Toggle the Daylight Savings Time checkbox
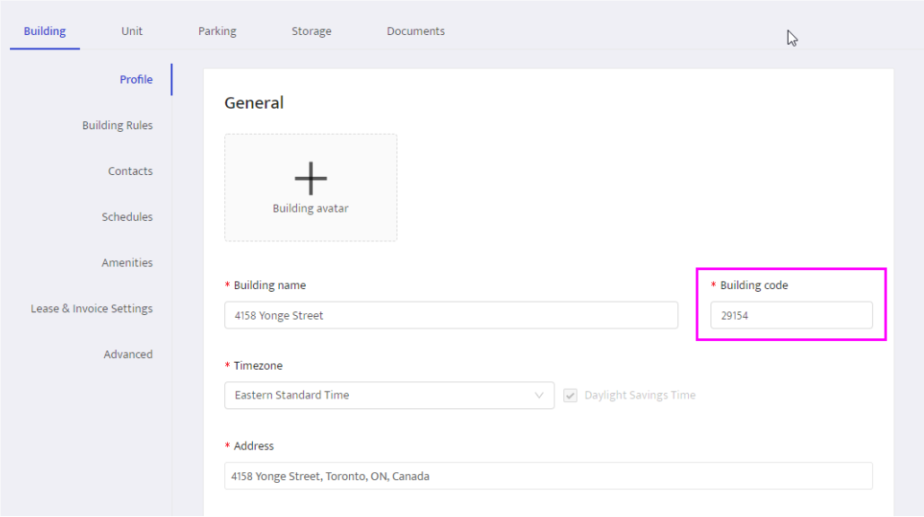This screenshot has height=517, width=924. click(571, 396)
